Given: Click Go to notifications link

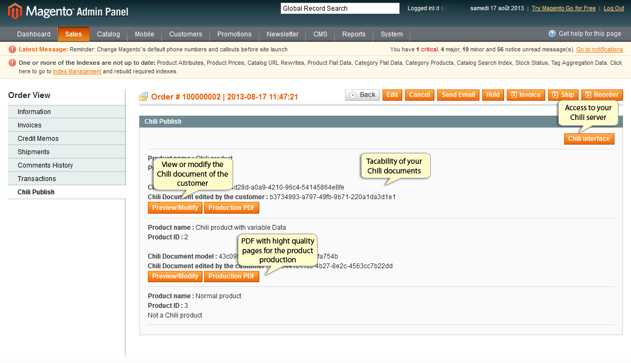Looking at the screenshot, I should pyautogui.click(x=599, y=49).
